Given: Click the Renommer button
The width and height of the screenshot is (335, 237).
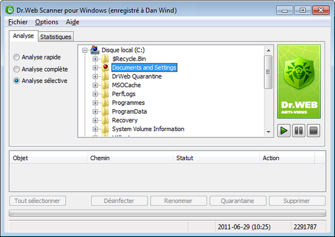Looking at the screenshot, I should click(x=178, y=201).
